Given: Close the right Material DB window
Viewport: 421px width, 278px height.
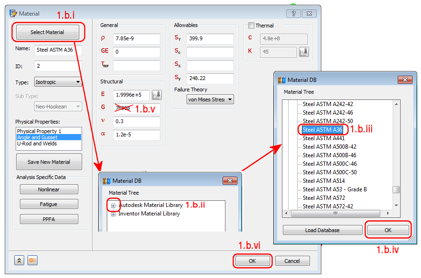Looking at the screenshot, I should coord(405,80).
